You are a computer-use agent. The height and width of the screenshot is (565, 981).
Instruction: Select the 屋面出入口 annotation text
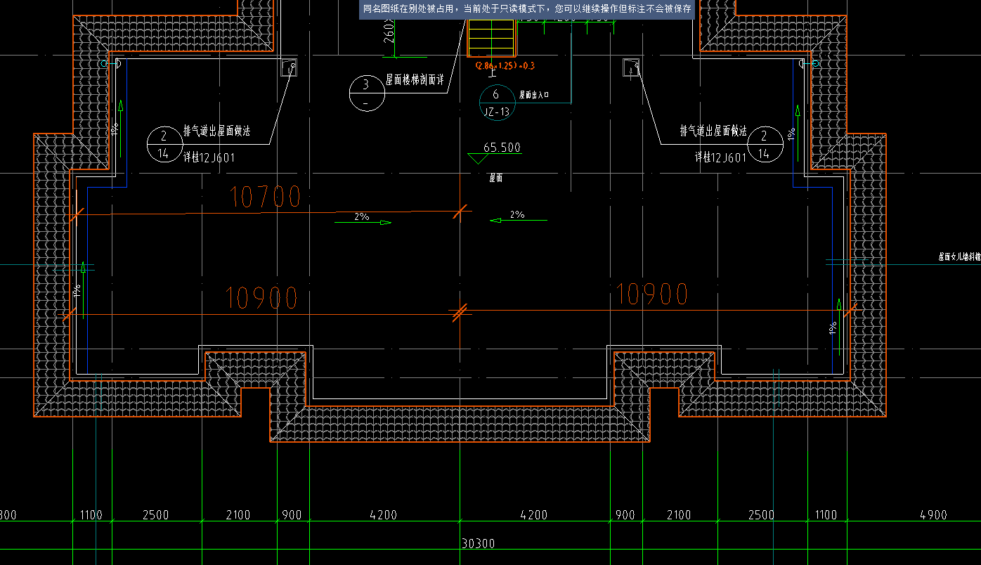[x=534, y=94]
